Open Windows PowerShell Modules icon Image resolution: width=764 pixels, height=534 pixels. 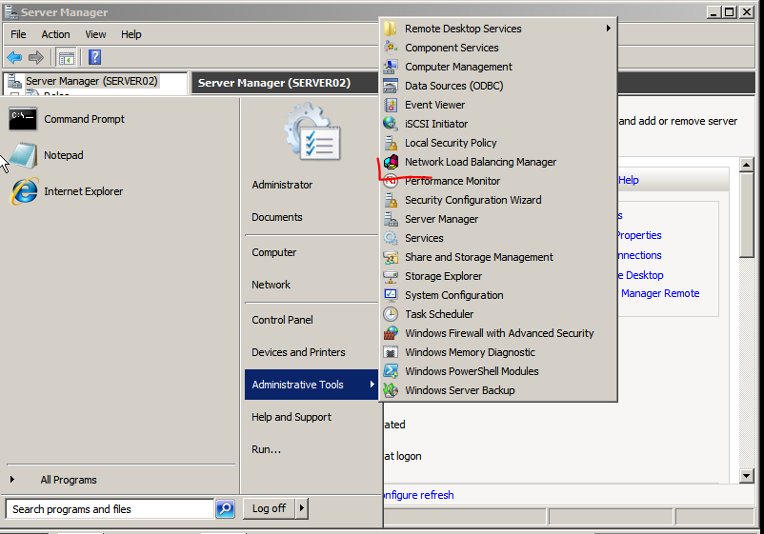(x=391, y=371)
